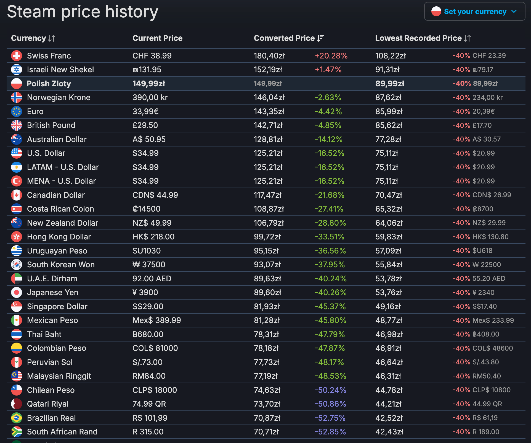Sort table by Currency column
Image resolution: width=531 pixels, height=443 pixels.
point(33,38)
